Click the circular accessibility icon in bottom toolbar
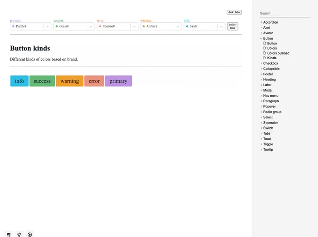This screenshot has width=318, height=237. click(x=30, y=234)
